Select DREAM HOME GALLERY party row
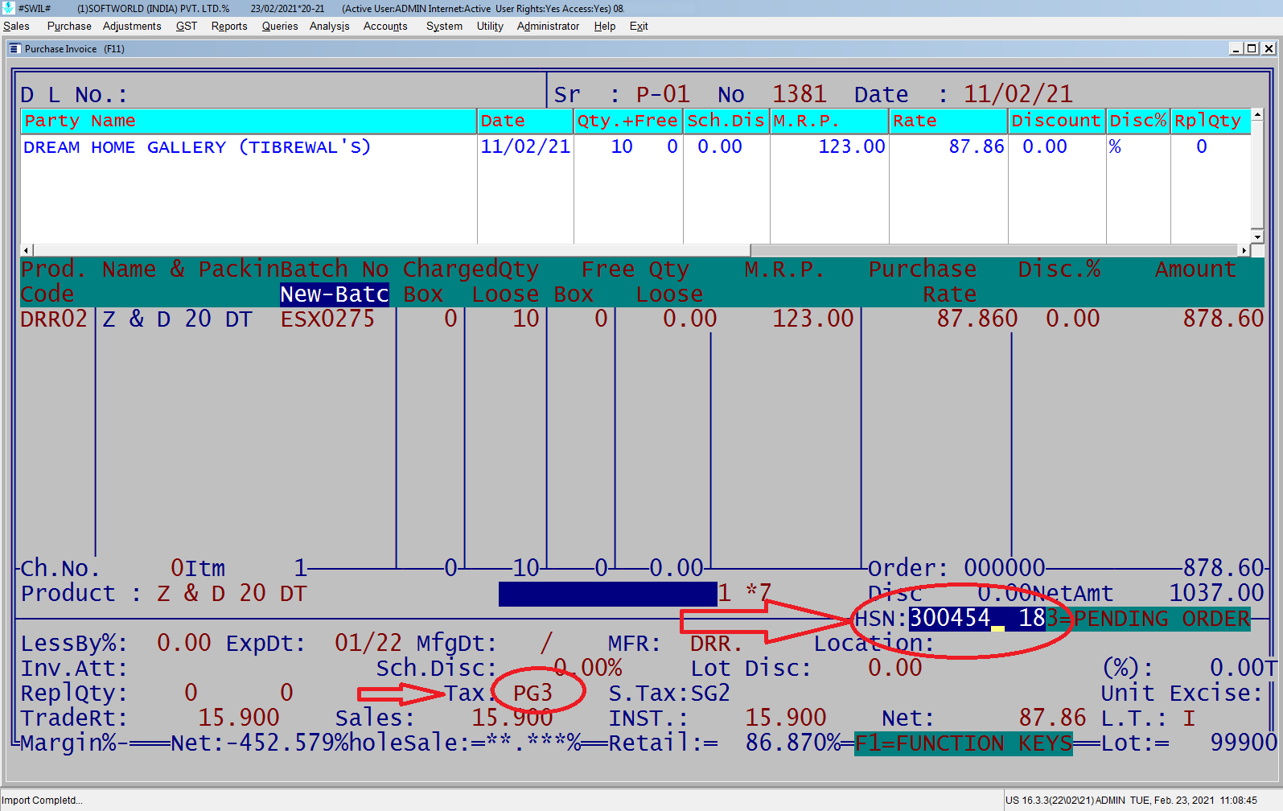Screen dimensions: 1283x811 click(x=197, y=147)
